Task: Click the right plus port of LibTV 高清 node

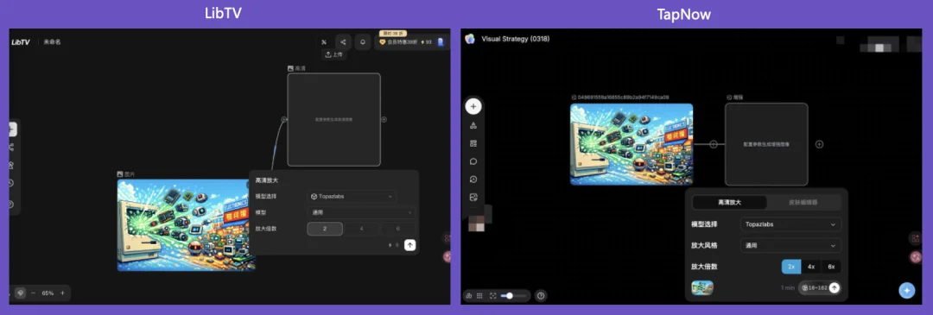Action: [x=384, y=119]
